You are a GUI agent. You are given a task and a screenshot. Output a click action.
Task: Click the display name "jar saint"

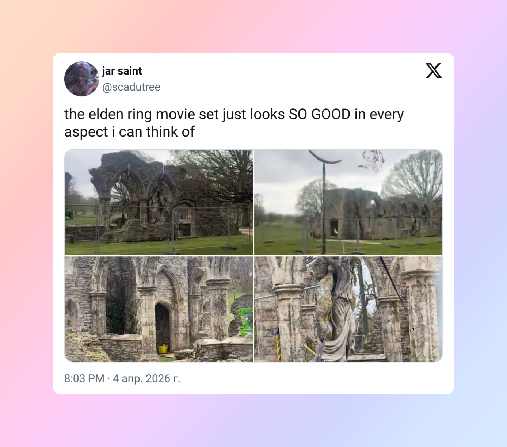[122, 71]
